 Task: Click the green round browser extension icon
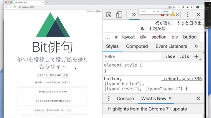[183, 7]
